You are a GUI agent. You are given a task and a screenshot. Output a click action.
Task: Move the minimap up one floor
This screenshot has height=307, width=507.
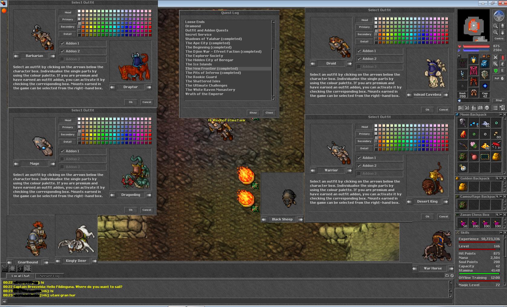[x=502, y=26]
